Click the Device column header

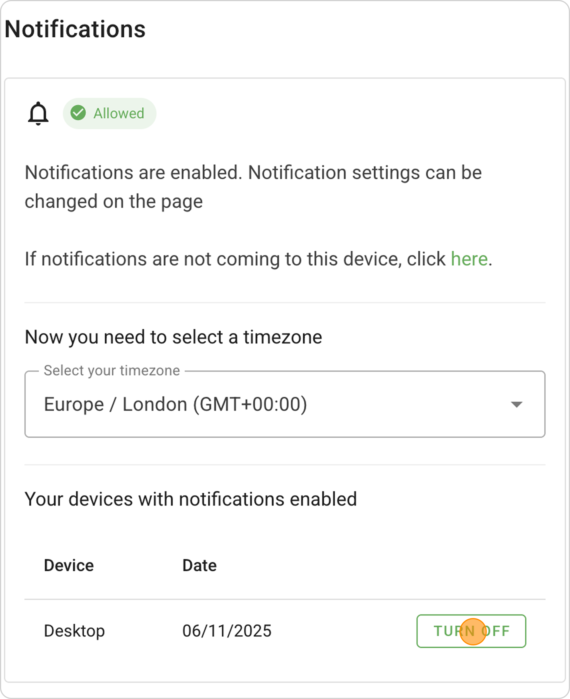pyautogui.click(x=69, y=565)
